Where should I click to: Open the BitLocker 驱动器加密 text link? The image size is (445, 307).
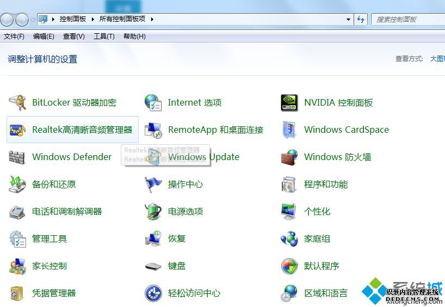[x=74, y=102]
